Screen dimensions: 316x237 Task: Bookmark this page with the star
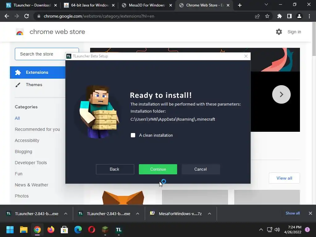(x=267, y=16)
